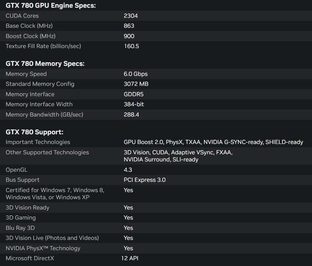
Task: Click the Microsoft DirectX 12 API value
Action: [x=130, y=258]
